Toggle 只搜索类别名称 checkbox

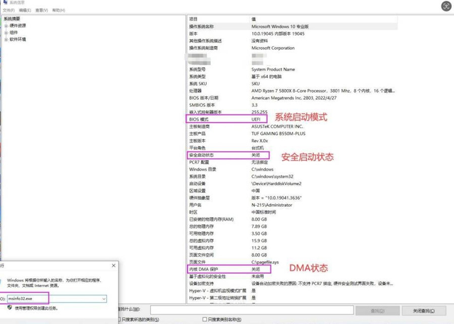(x=204, y=319)
